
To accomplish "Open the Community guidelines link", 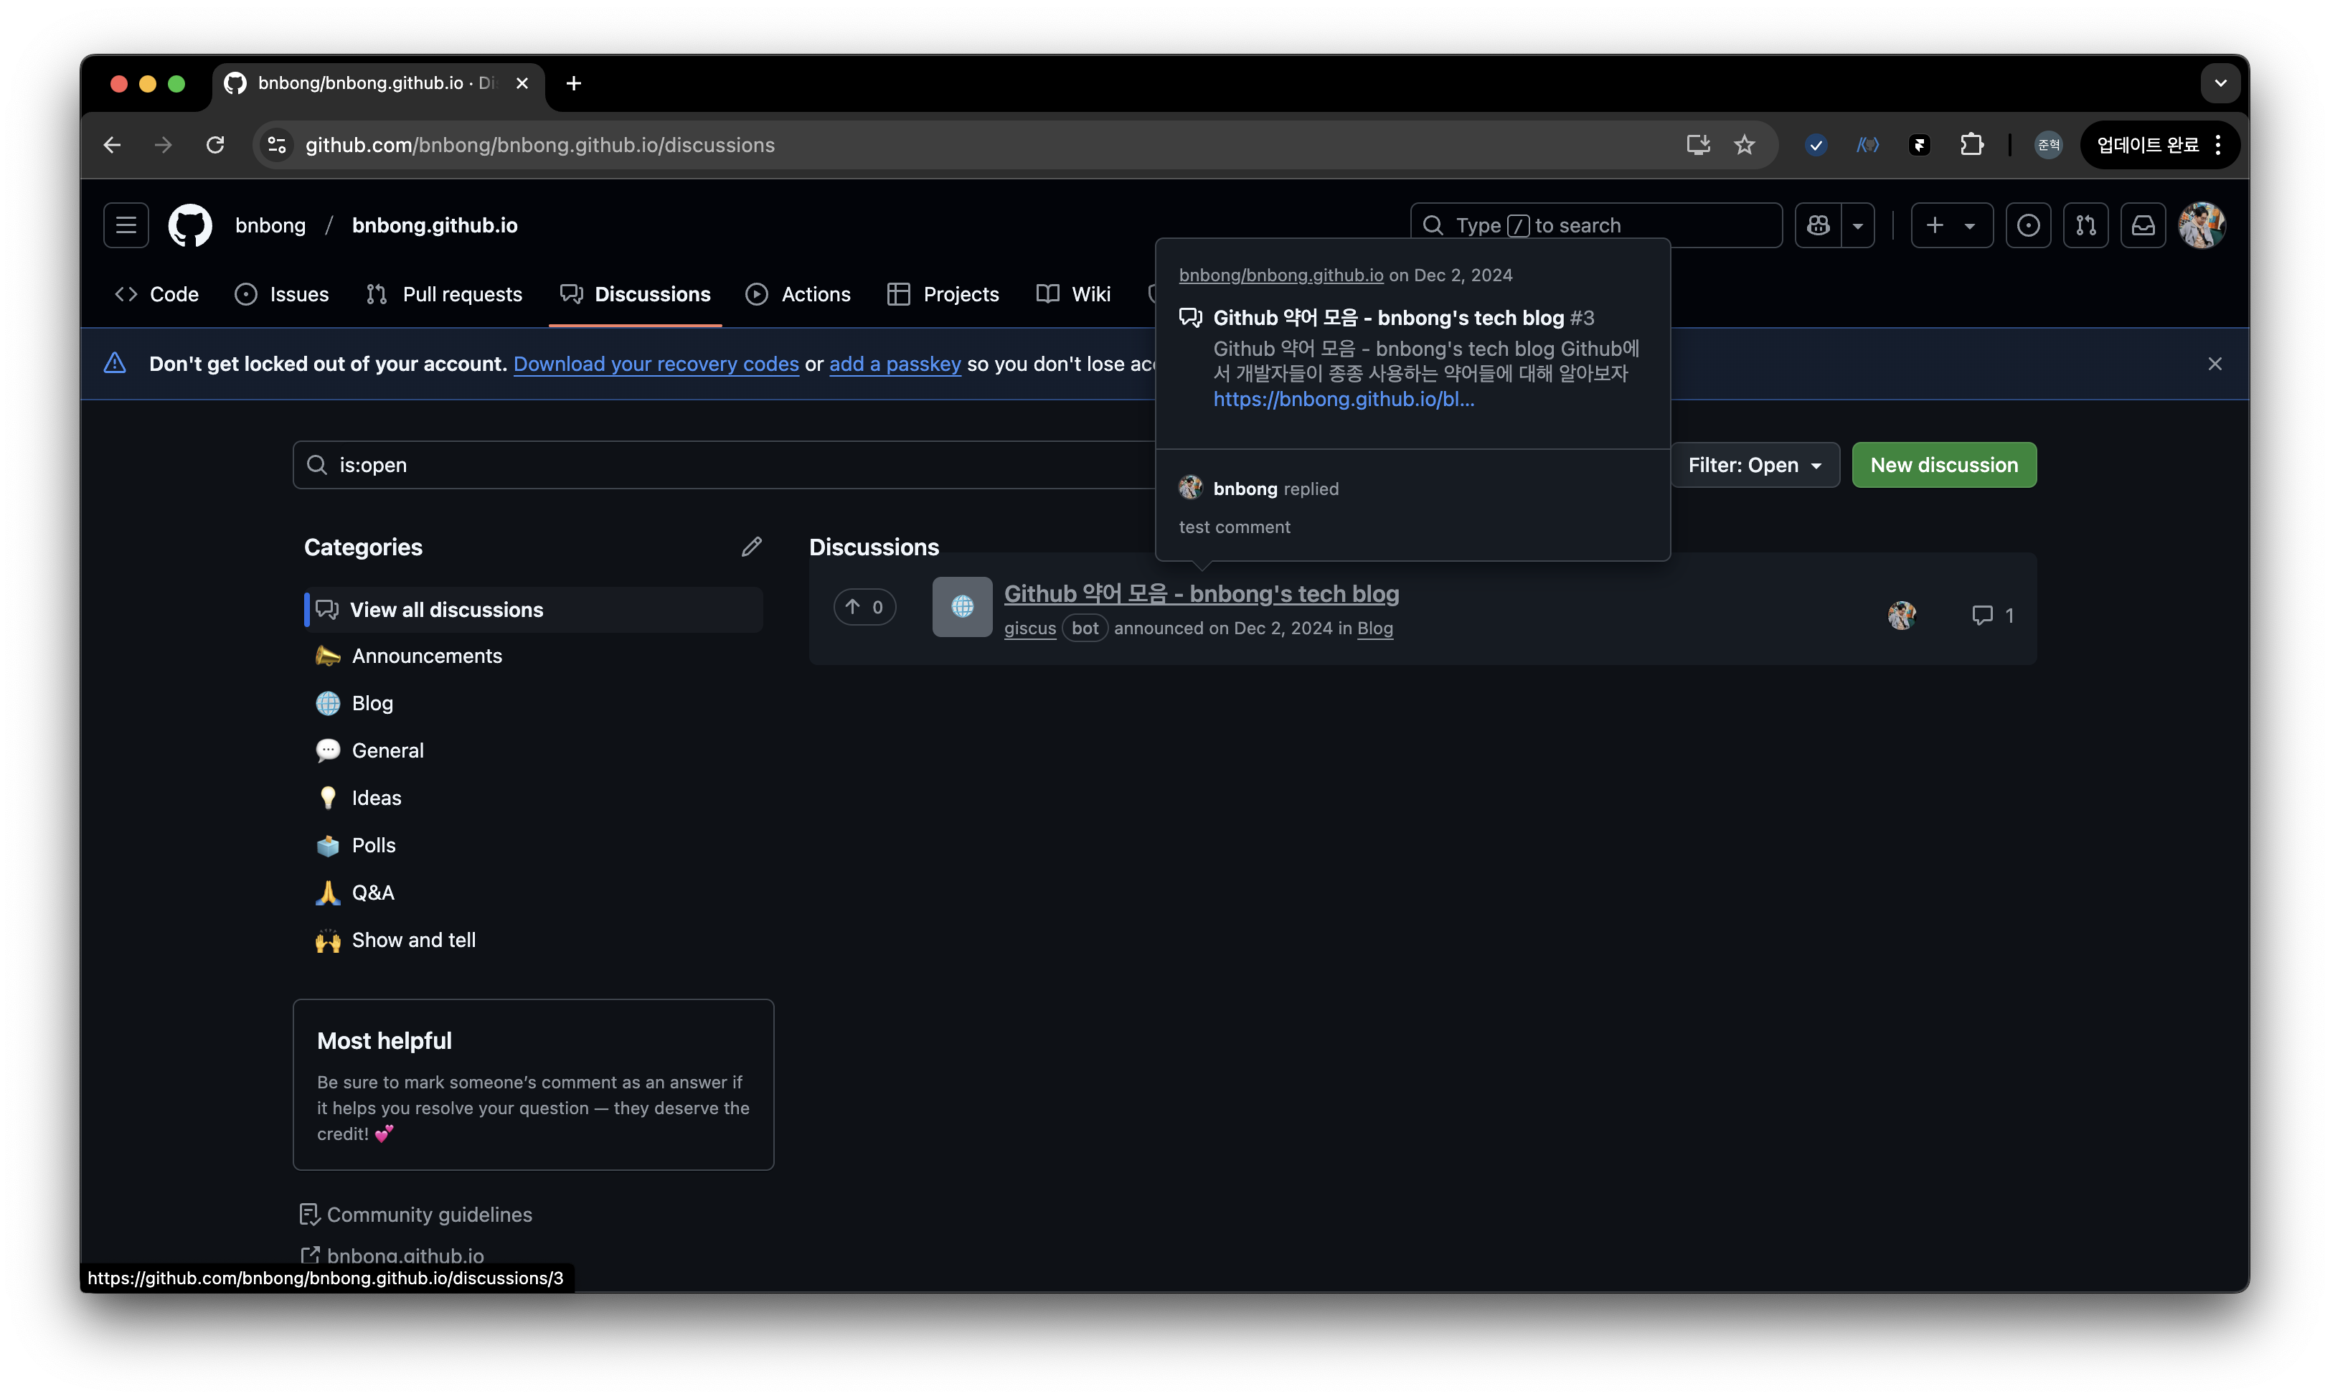I will coord(415,1214).
